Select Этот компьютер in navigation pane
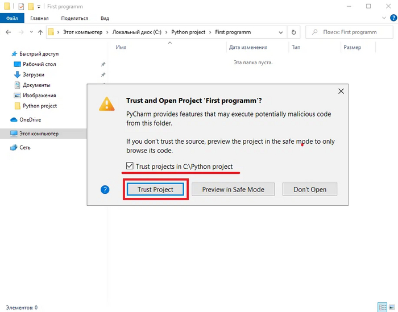 (39, 134)
